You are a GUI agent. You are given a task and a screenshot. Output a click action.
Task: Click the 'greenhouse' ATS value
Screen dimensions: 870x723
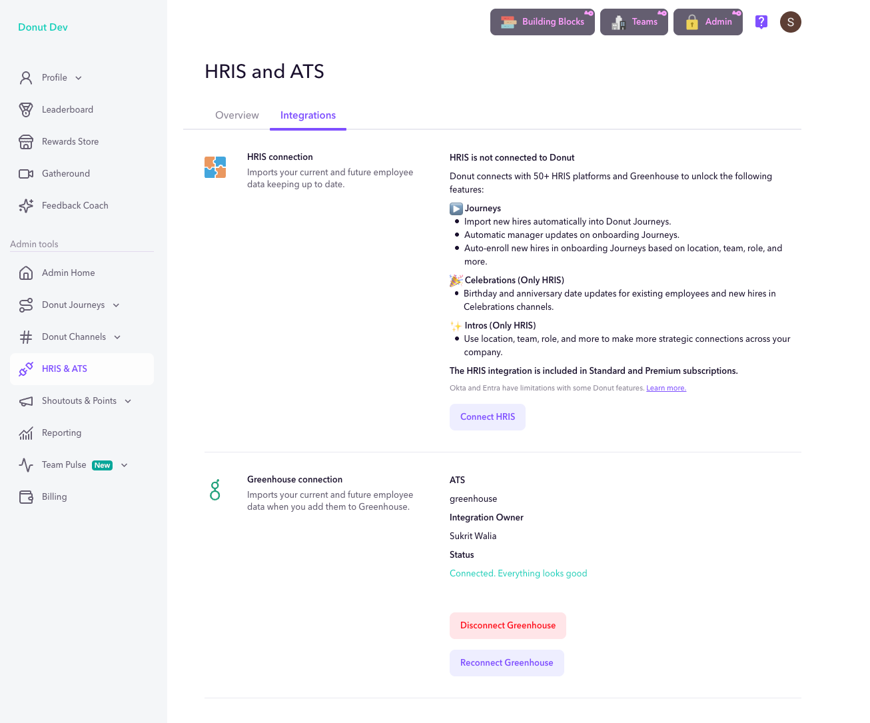click(473, 499)
